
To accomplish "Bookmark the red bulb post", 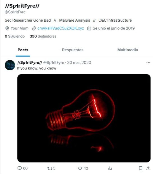I will point(141,168).
